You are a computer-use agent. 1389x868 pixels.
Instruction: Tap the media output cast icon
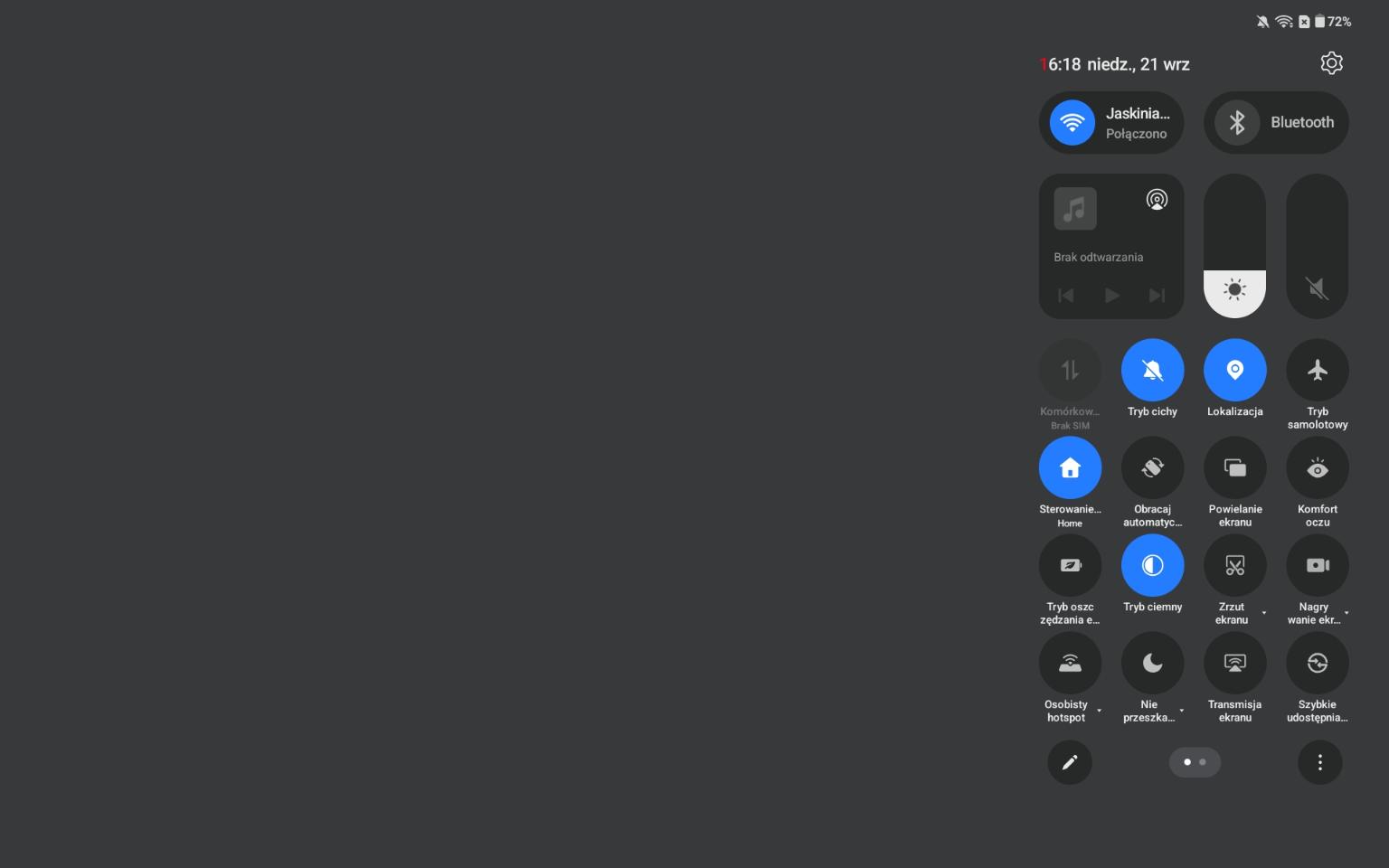pyautogui.click(x=1157, y=200)
